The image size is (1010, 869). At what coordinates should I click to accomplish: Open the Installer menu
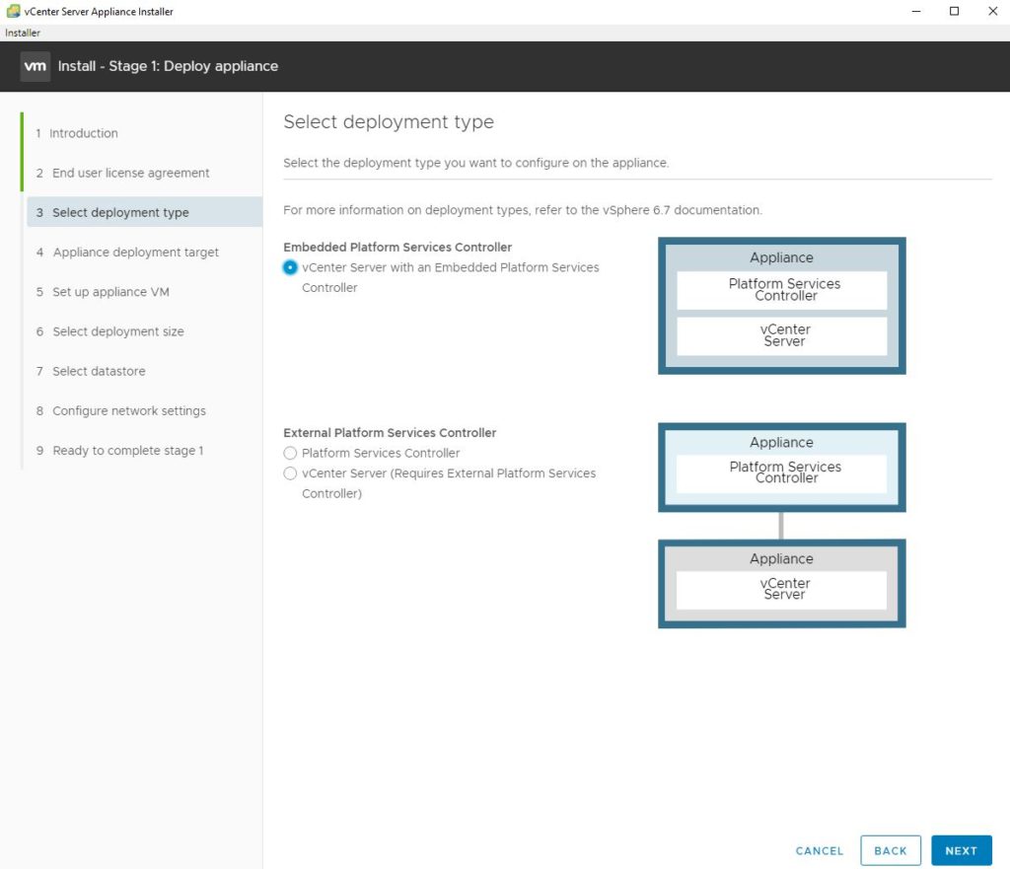(23, 33)
